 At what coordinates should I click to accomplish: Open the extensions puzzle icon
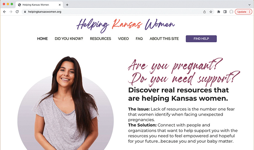(x=219, y=12)
